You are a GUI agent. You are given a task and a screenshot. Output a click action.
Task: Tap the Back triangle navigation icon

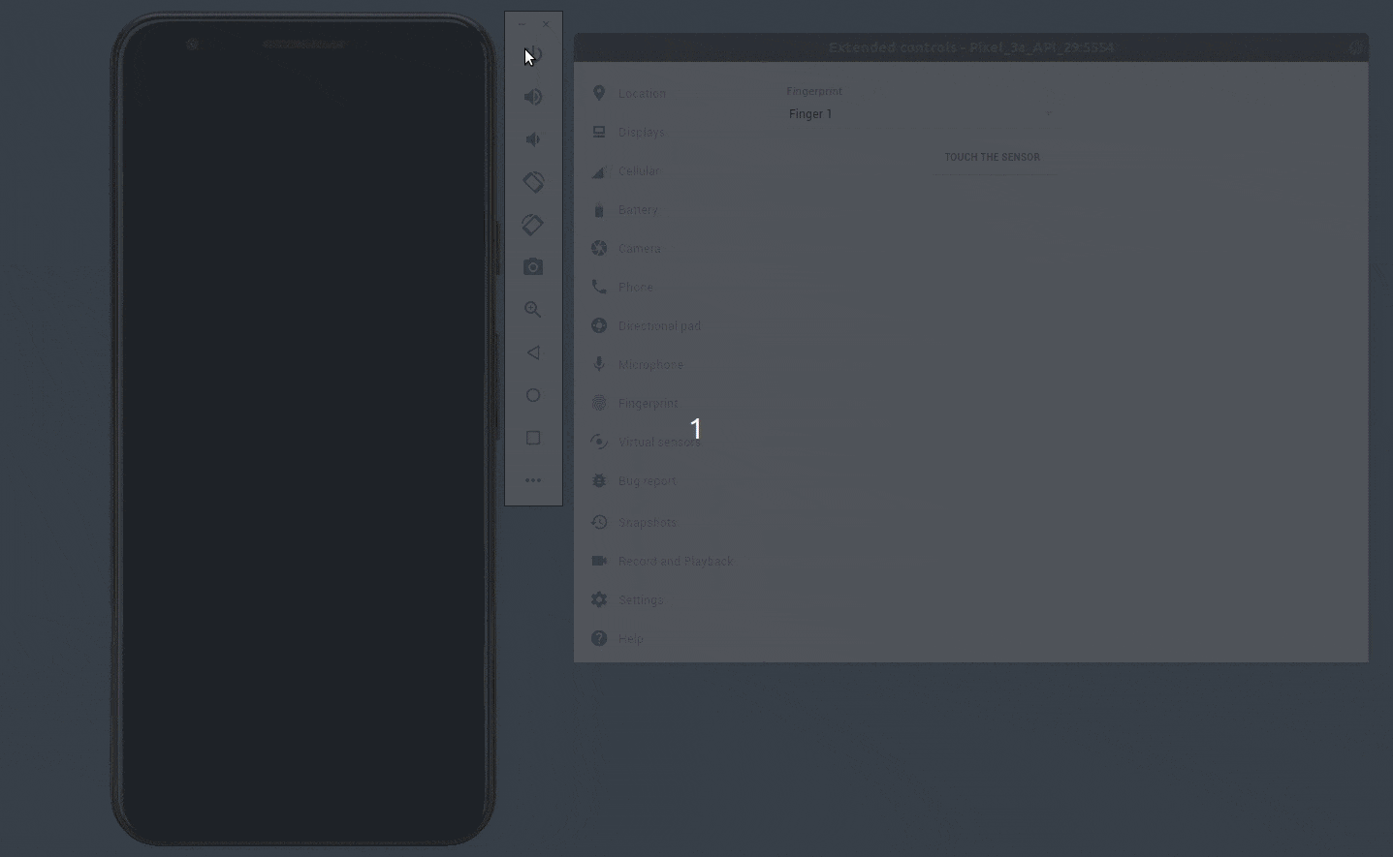[x=533, y=352]
